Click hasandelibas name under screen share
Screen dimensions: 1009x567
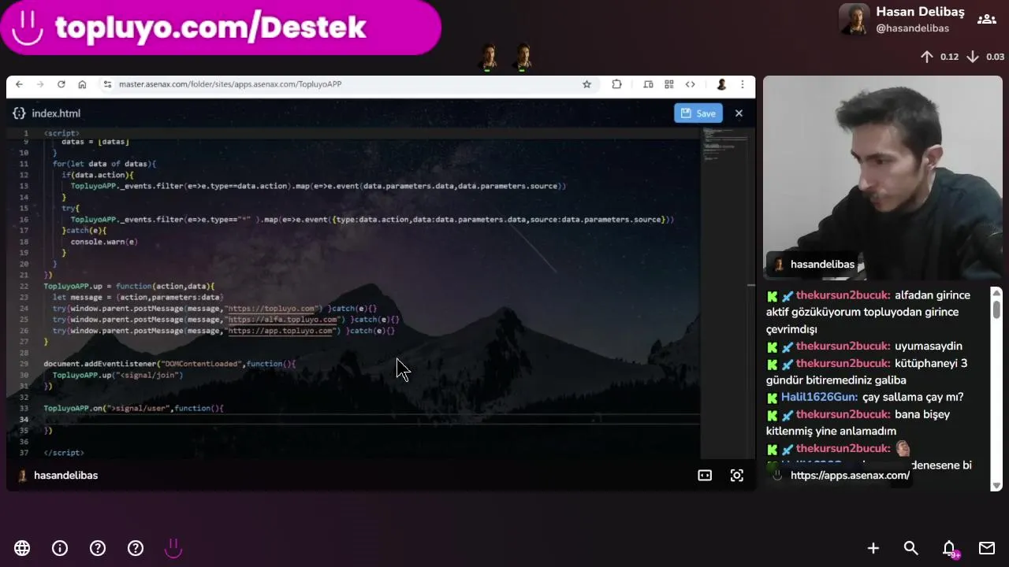[x=66, y=476]
